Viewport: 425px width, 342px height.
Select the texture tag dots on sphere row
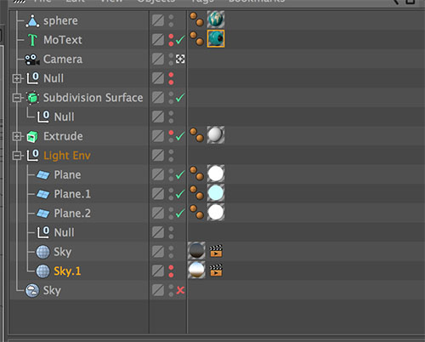click(196, 20)
